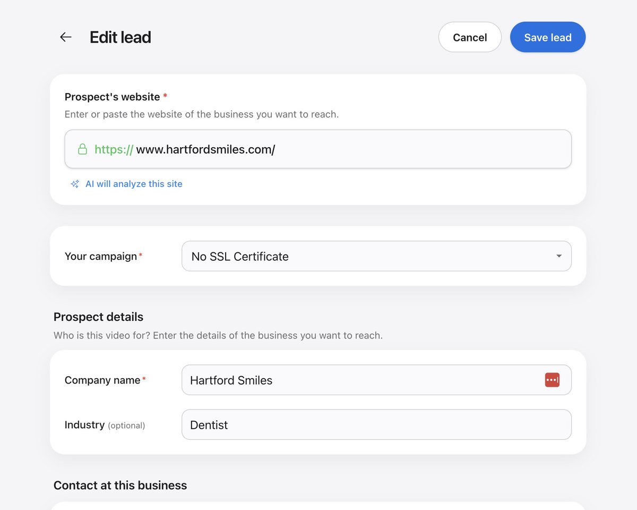The width and height of the screenshot is (637, 510).
Task: Go back using the left arrow icon
Action: point(65,37)
